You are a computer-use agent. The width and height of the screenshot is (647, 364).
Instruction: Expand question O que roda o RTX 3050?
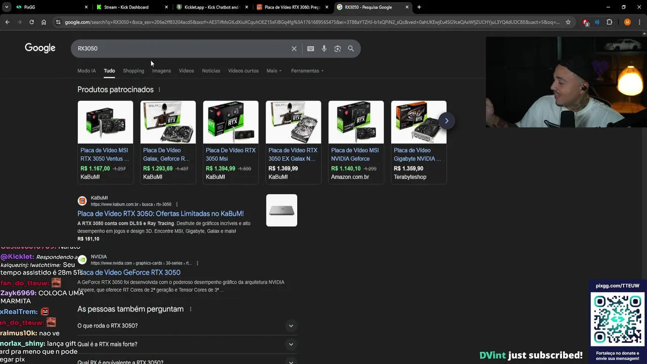187,326
